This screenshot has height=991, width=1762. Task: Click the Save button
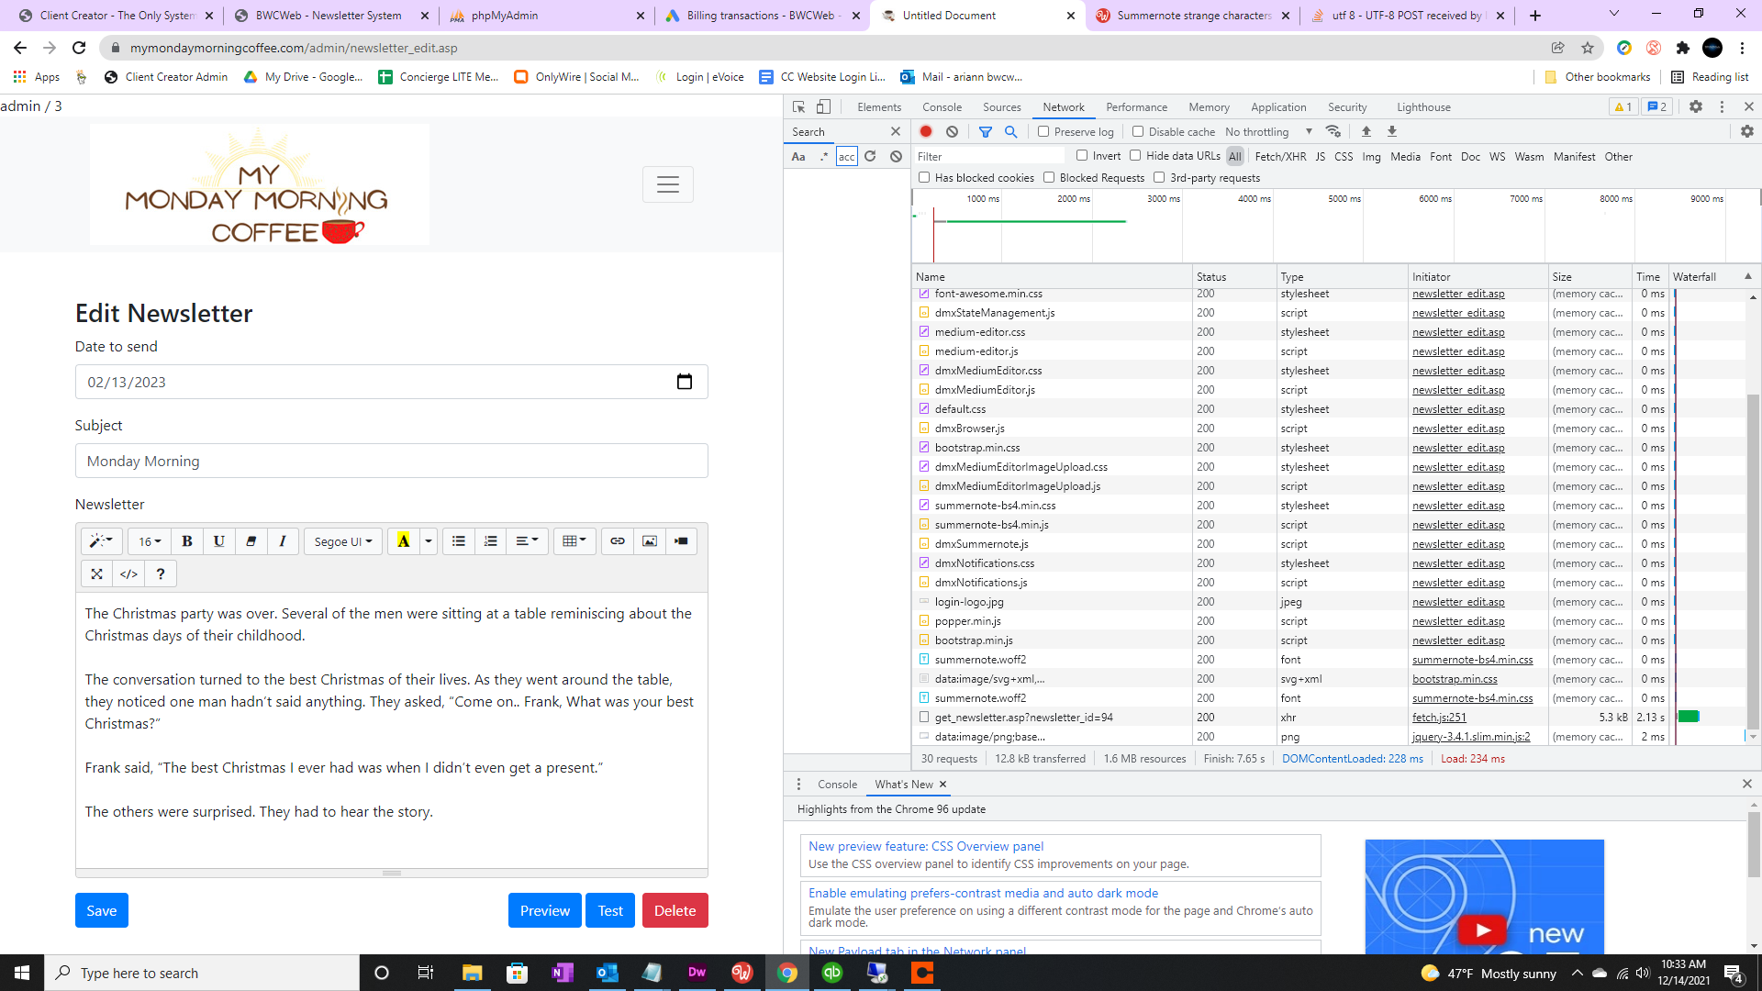(x=102, y=910)
